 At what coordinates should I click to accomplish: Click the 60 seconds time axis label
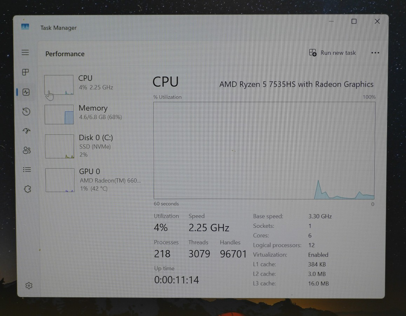point(166,204)
